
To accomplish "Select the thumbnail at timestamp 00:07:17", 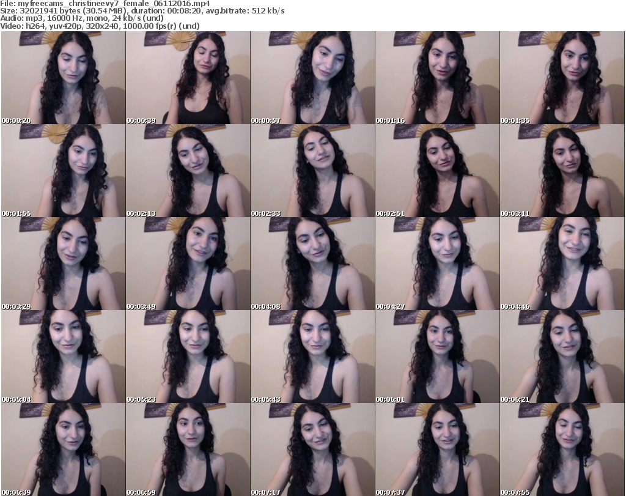I will coord(312,450).
